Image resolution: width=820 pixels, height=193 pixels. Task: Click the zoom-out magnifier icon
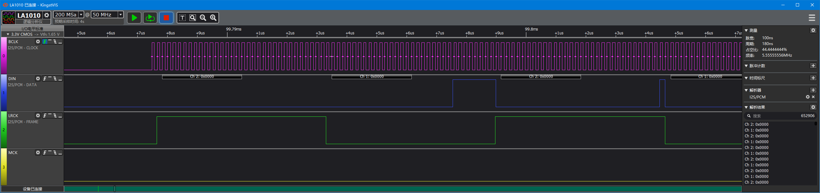(203, 18)
